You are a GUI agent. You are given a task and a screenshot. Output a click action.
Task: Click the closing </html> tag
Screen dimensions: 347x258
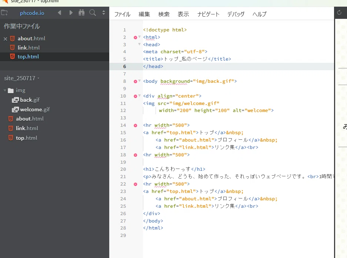click(x=153, y=228)
